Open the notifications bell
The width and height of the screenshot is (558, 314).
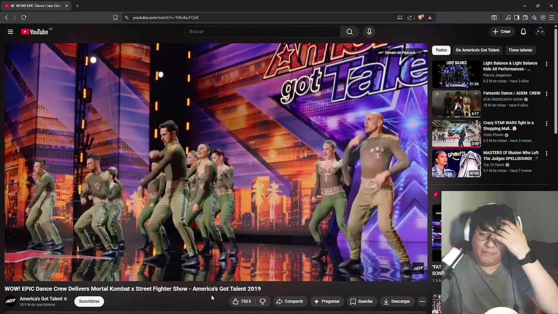tap(523, 31)
